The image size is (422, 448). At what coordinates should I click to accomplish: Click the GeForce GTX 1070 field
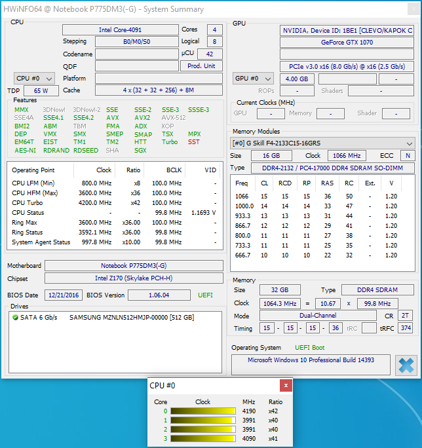coord(347,43)
